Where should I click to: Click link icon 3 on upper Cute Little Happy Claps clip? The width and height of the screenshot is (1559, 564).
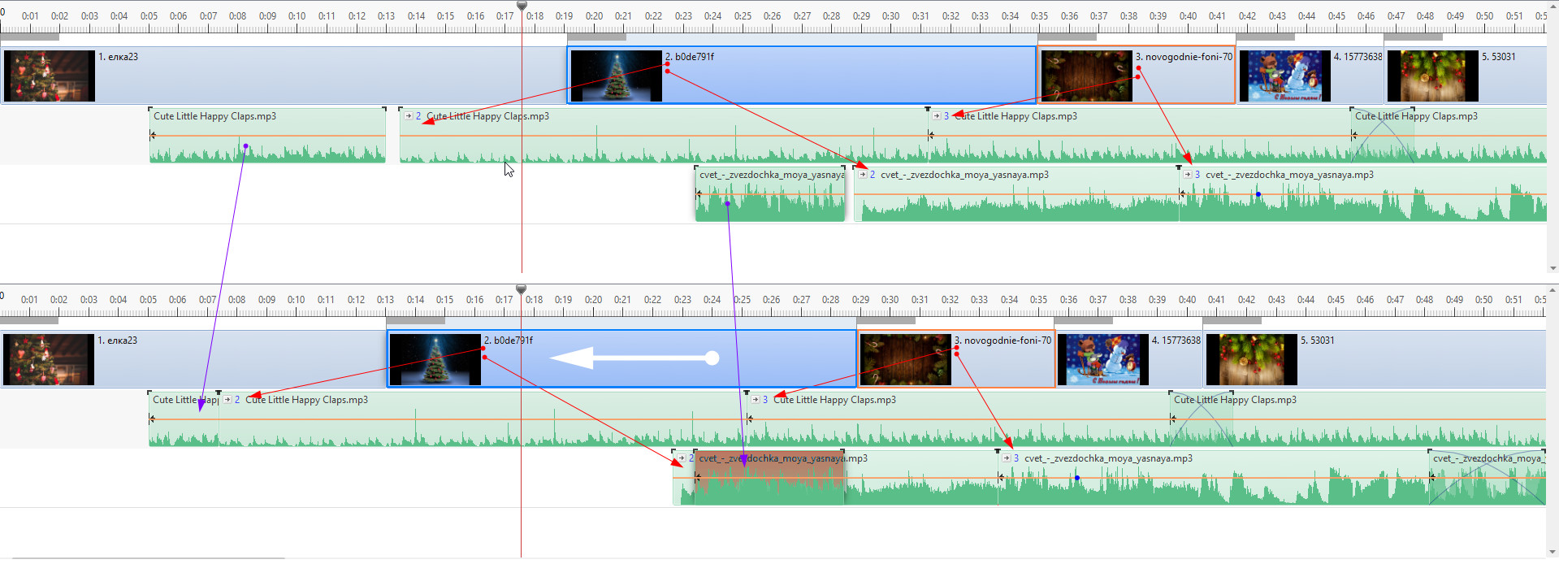[937, 116]
